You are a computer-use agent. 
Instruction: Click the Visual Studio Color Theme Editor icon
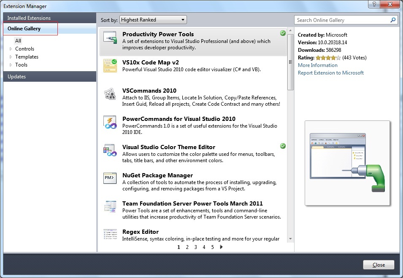[110, 150]
